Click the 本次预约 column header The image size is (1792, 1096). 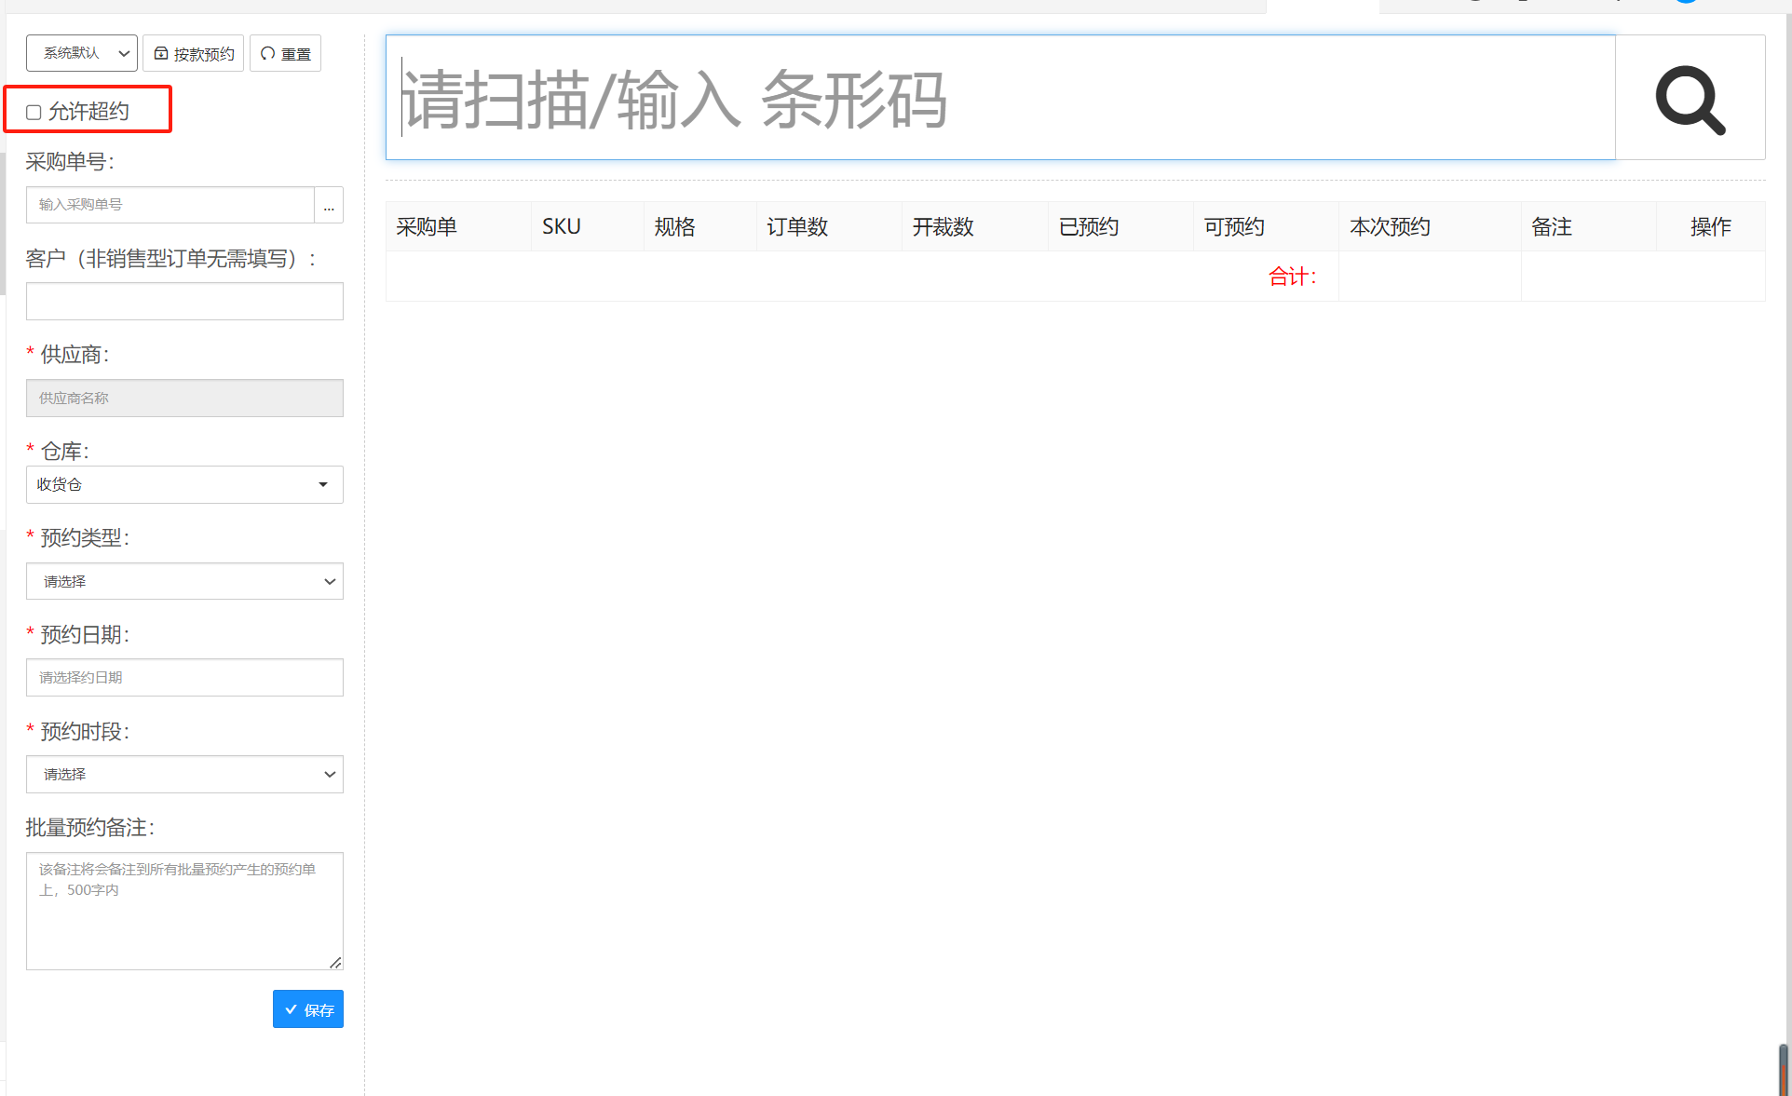click(x=1390, y=227)
